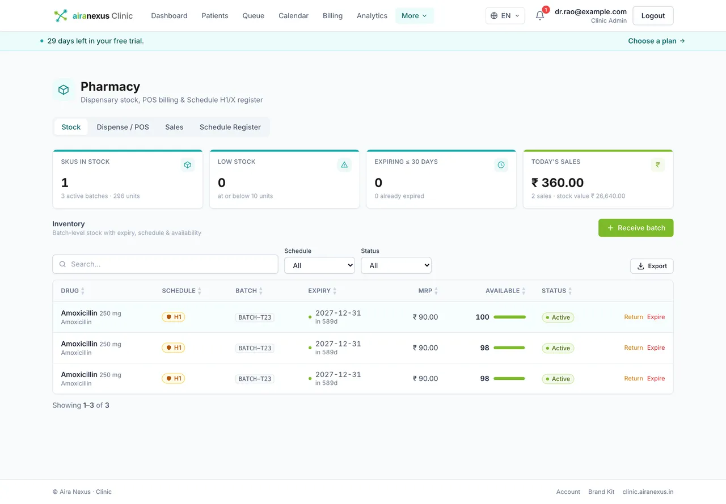Click the Receive batch button

tap(636, 228)
